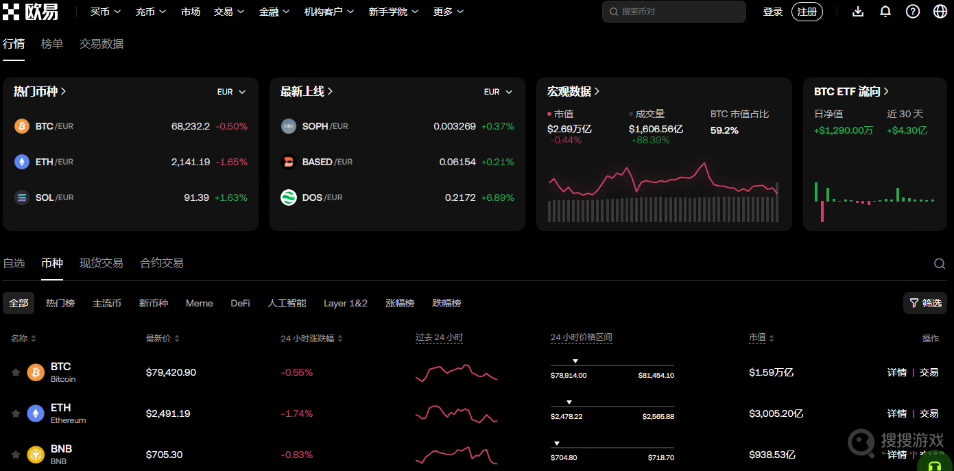Sort by latest price column arrows
The image size is (954, 471).
click(177, 339)
